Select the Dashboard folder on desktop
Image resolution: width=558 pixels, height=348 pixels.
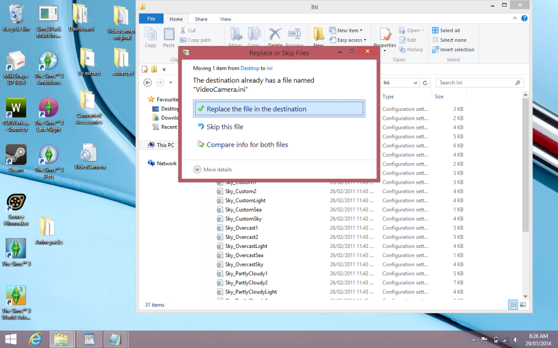(81, 18)
